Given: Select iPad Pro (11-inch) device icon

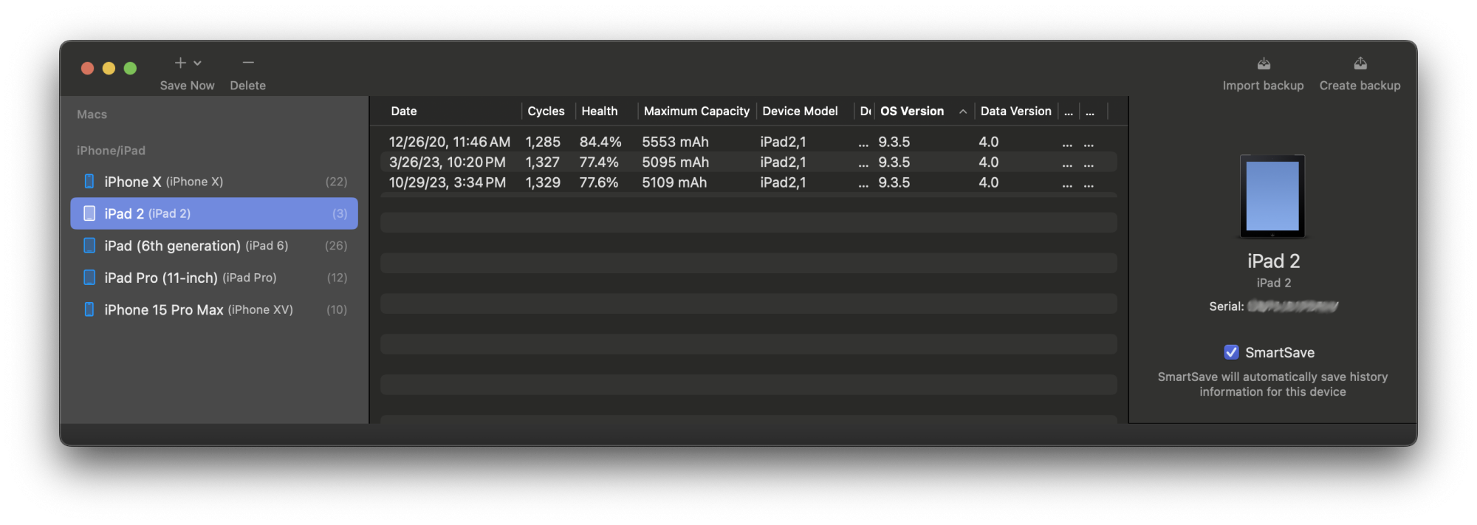Looking at the screenshot, I should [x=89, y=278].
